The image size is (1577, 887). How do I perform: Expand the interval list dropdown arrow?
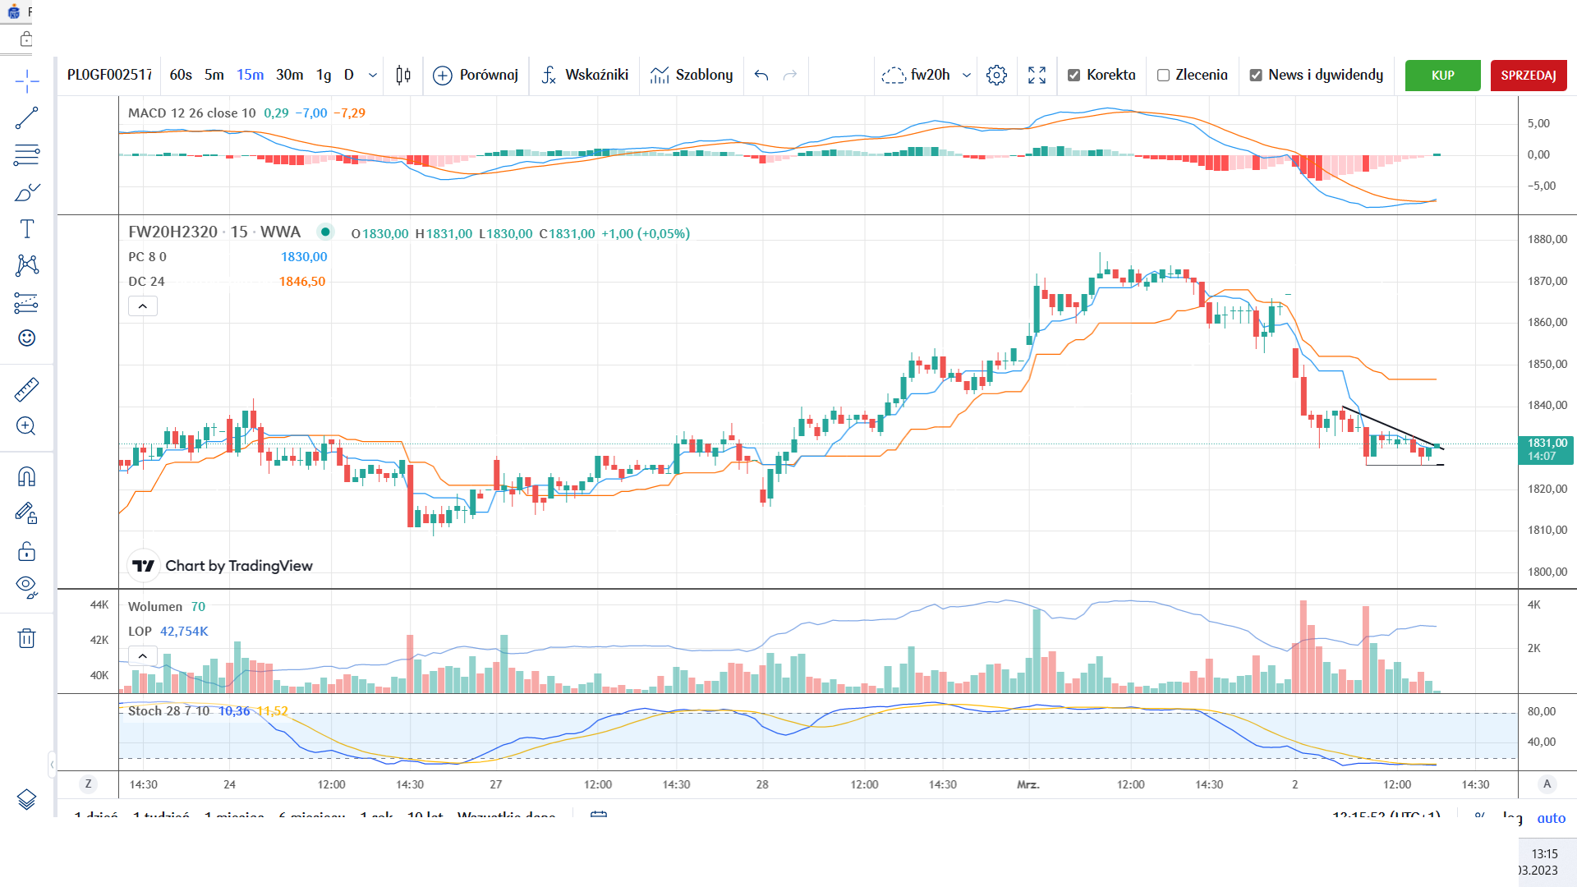point(373,75)
